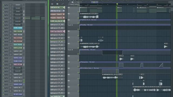Image resolution: width=173 pixels, height=97 pixels.
Task: Open the Serum #4 channel
Action: click(18, 21)
